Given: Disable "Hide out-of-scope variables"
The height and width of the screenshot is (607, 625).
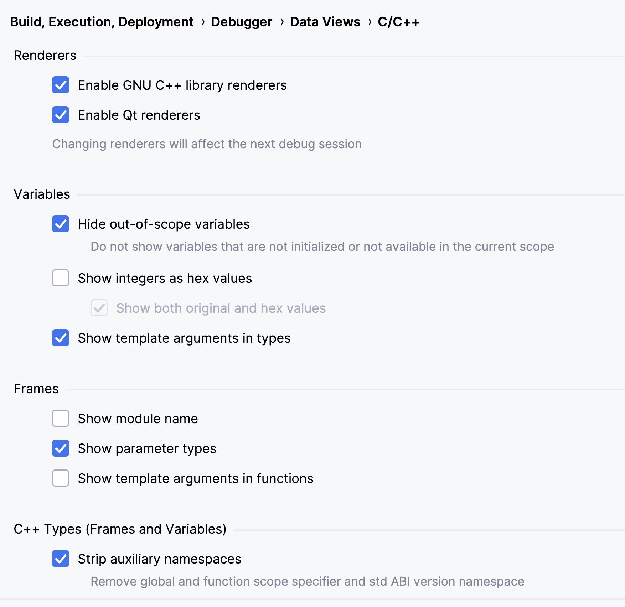Looking at the screenshot, I should click(61, 224).
